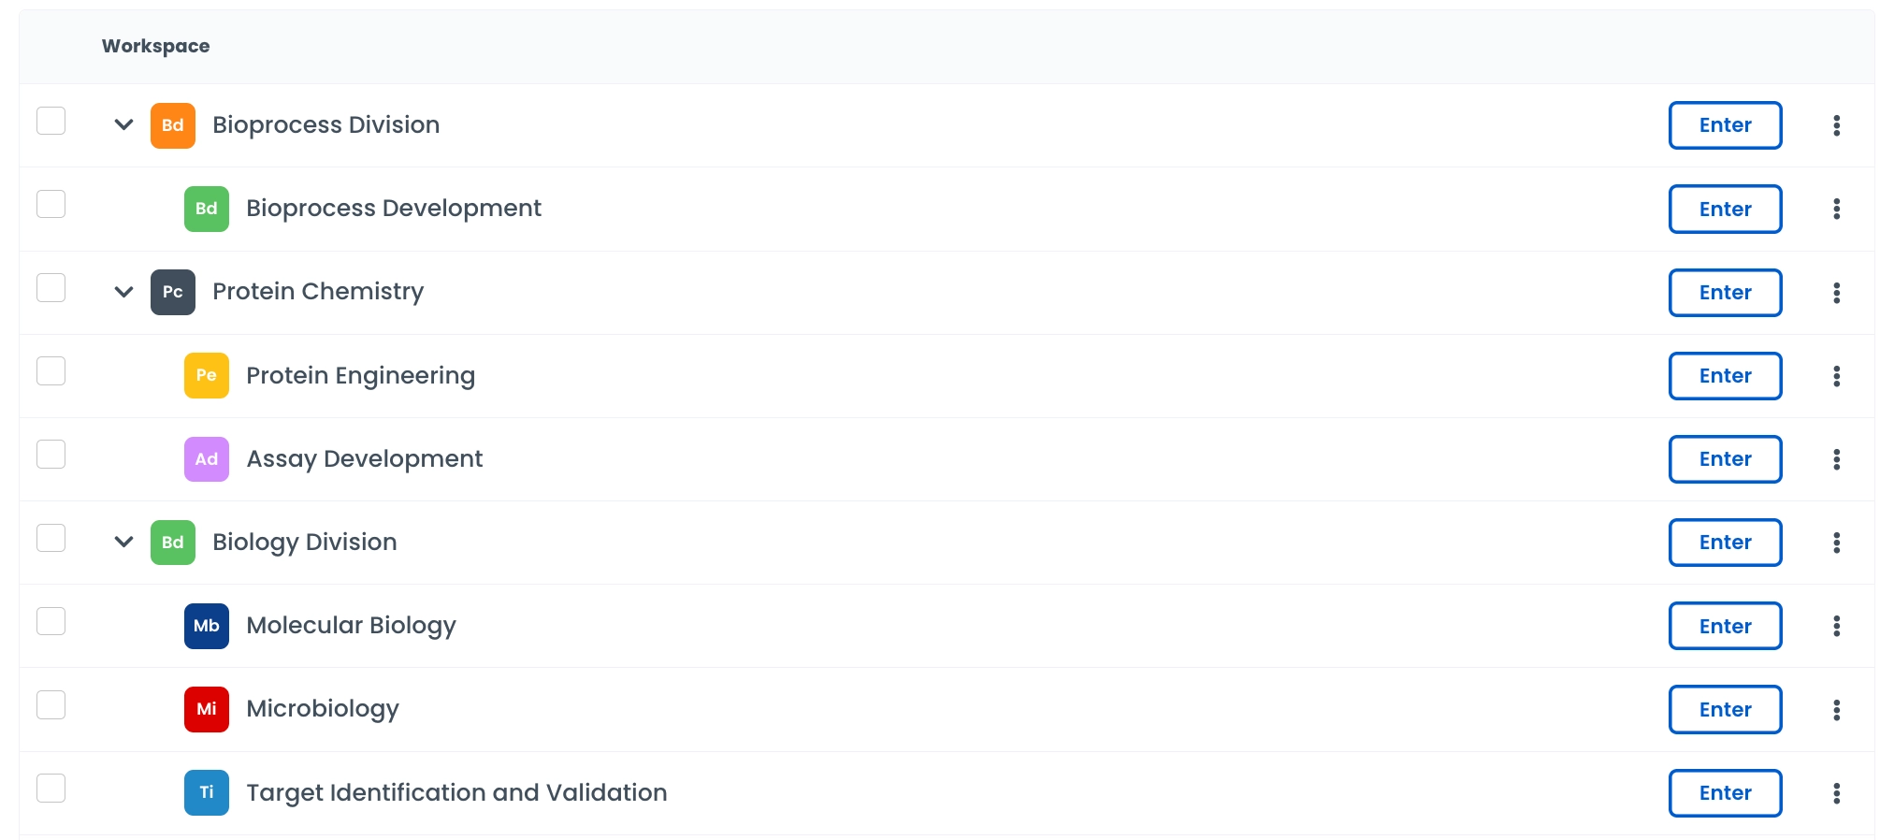
Task: Click the yellow Protein Engineering Pe icon
Action: [x=207, y=375]
